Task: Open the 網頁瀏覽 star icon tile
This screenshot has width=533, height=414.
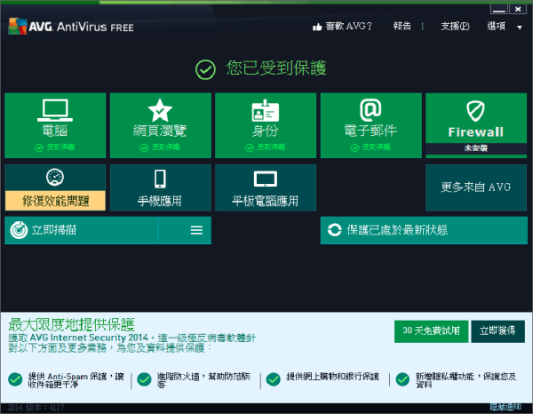Action: [x=161, y=125]
